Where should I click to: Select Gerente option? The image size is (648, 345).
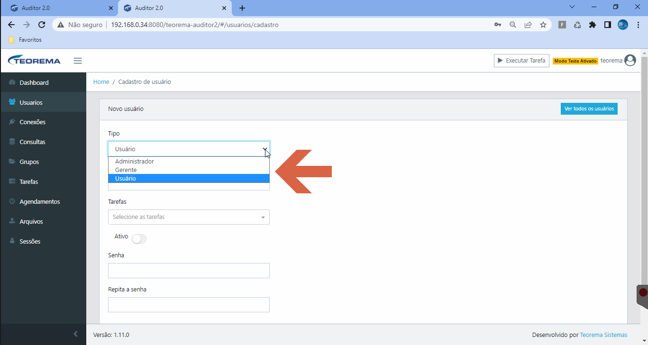point(189,170)
